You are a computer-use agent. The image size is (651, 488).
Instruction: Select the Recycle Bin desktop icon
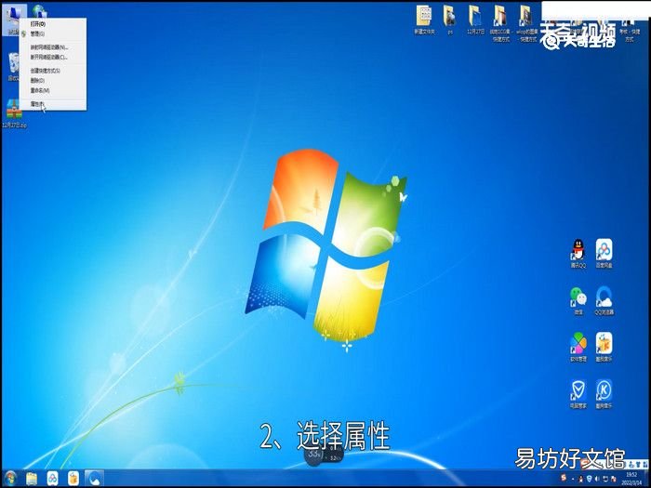13,66
